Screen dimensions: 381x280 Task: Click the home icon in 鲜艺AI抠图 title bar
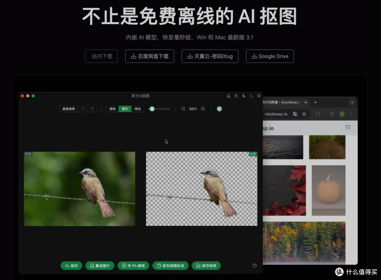[x=229, y=96]
